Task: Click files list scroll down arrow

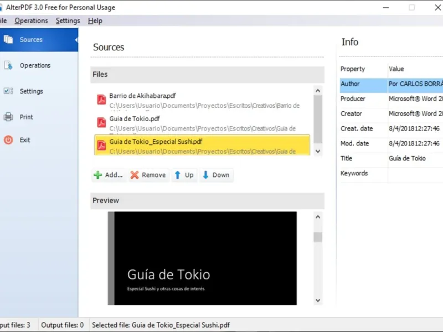Action: click(x=318, y=151)
